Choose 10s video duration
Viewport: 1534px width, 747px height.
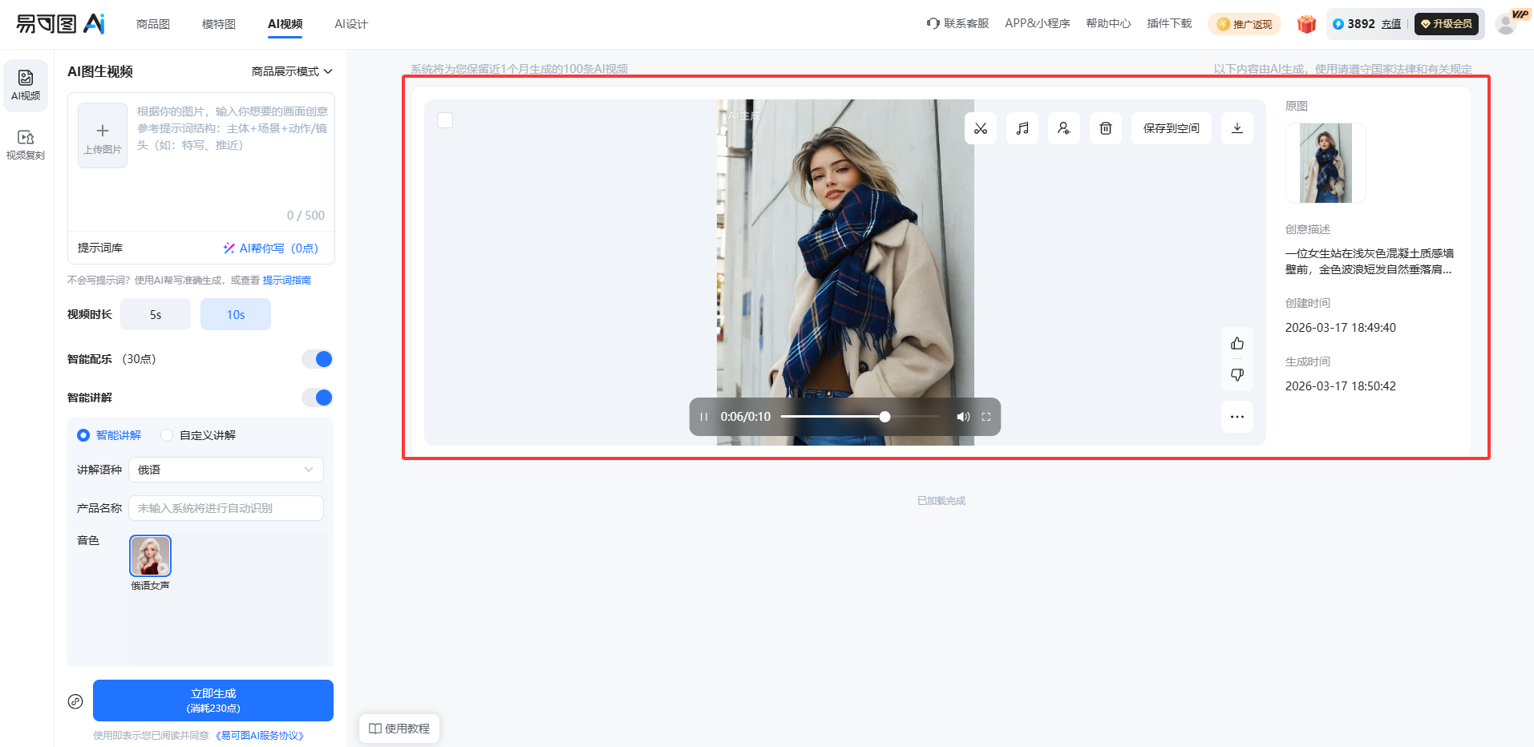coord(236,314)
